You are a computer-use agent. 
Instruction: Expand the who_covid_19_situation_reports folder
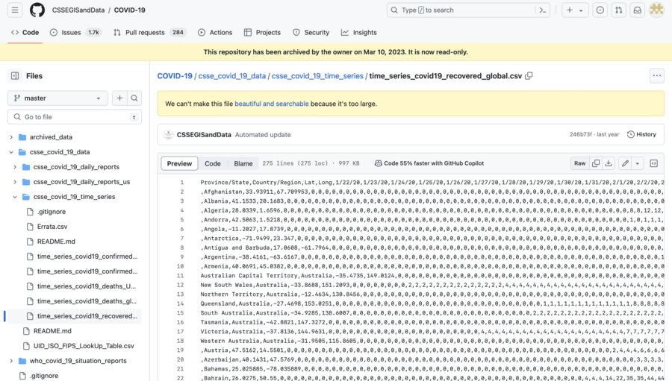coord(11,361)
